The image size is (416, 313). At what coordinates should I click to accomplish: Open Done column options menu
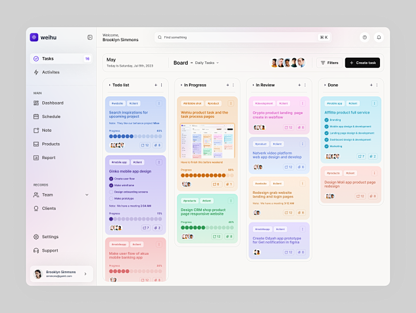(x=377, y=85)
